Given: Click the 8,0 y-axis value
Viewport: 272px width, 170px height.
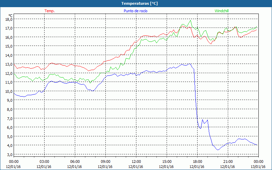Looking at the screenshot, I should (10, 109).
